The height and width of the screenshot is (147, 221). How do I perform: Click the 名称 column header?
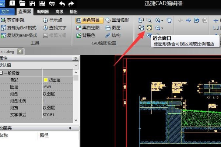coord(4,135)
